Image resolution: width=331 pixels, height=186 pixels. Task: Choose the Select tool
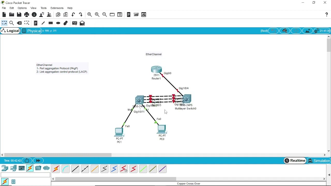tap(4, 23)
